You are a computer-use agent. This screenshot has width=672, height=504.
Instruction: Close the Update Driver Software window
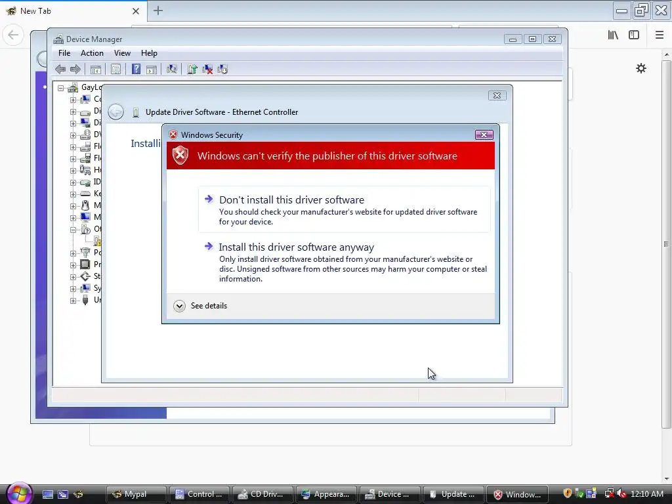[497, 96]
